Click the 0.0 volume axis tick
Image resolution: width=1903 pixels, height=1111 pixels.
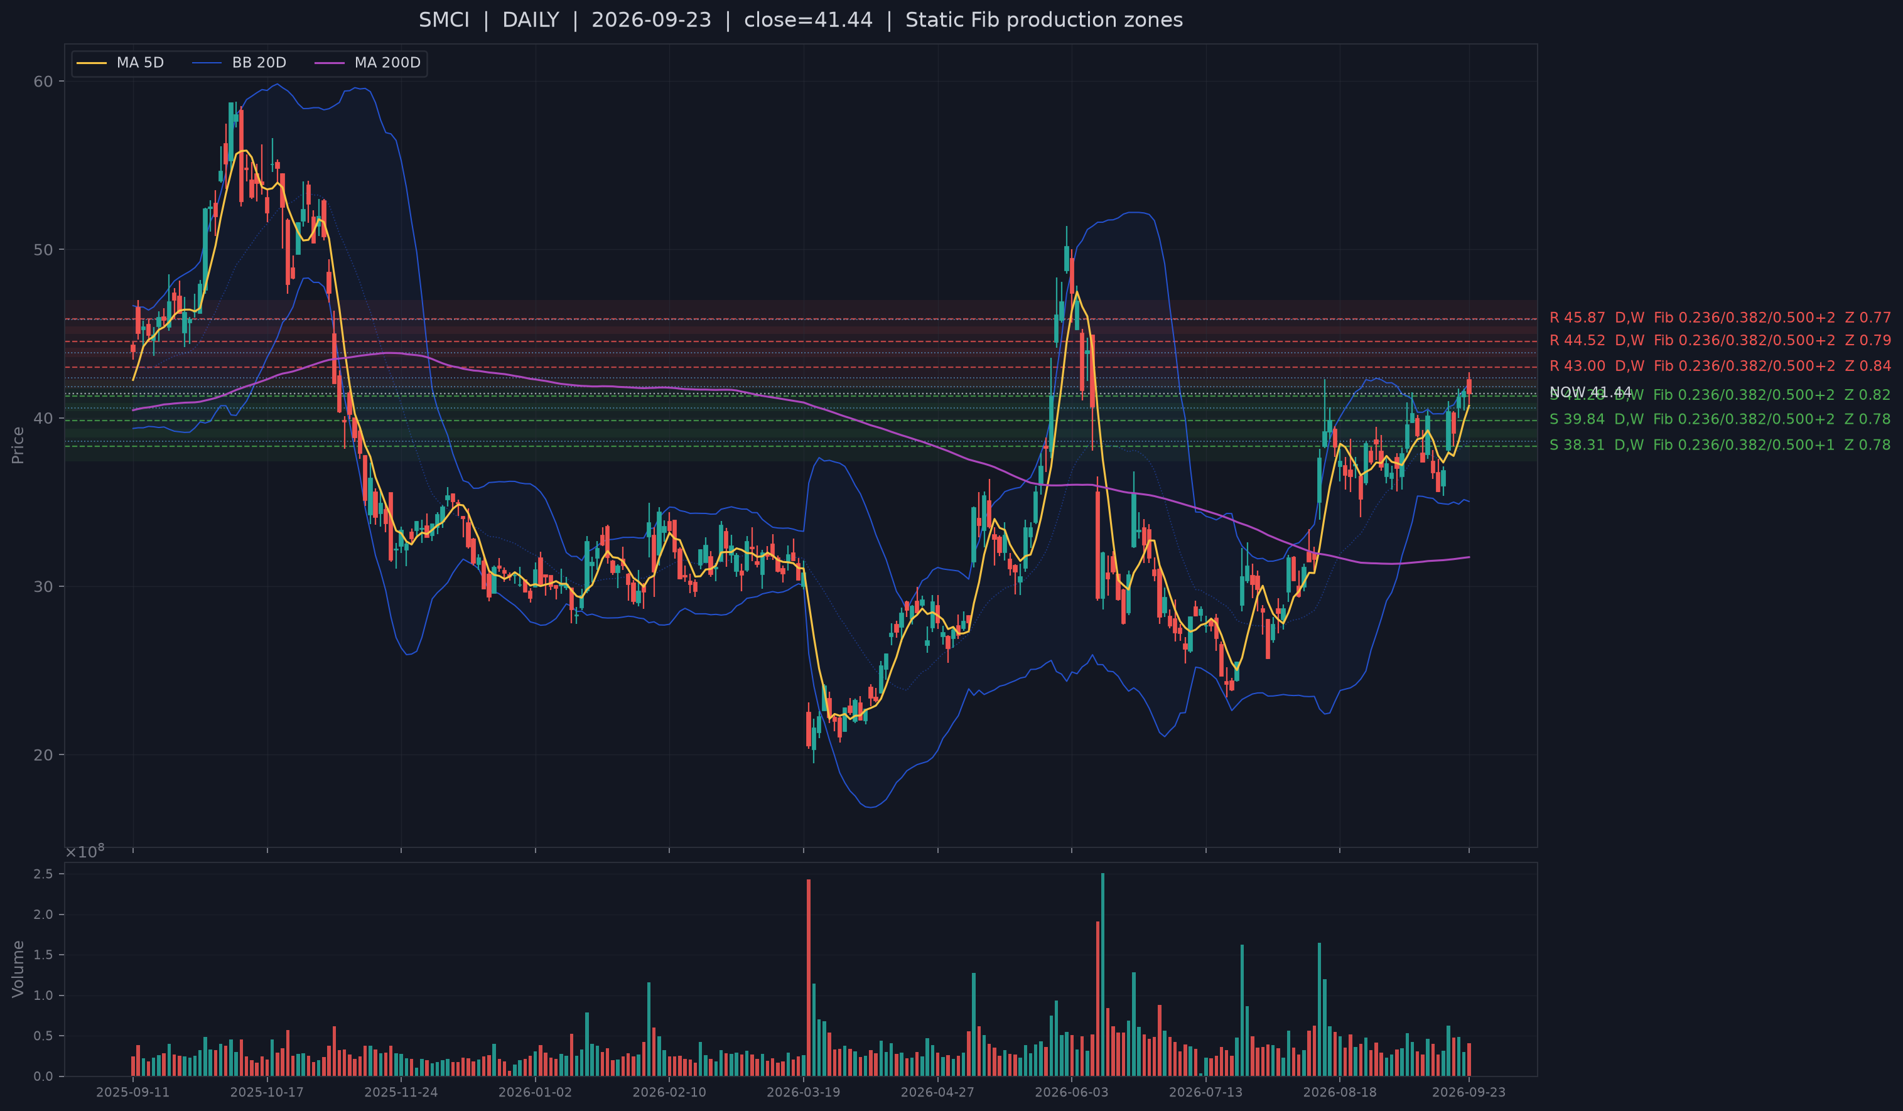44,1076
